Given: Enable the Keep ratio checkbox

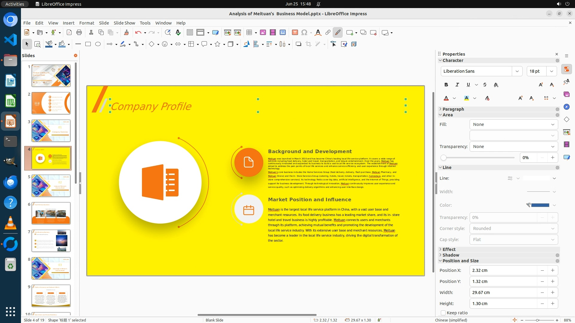Looking at the screenshot, I should [443, 313].
